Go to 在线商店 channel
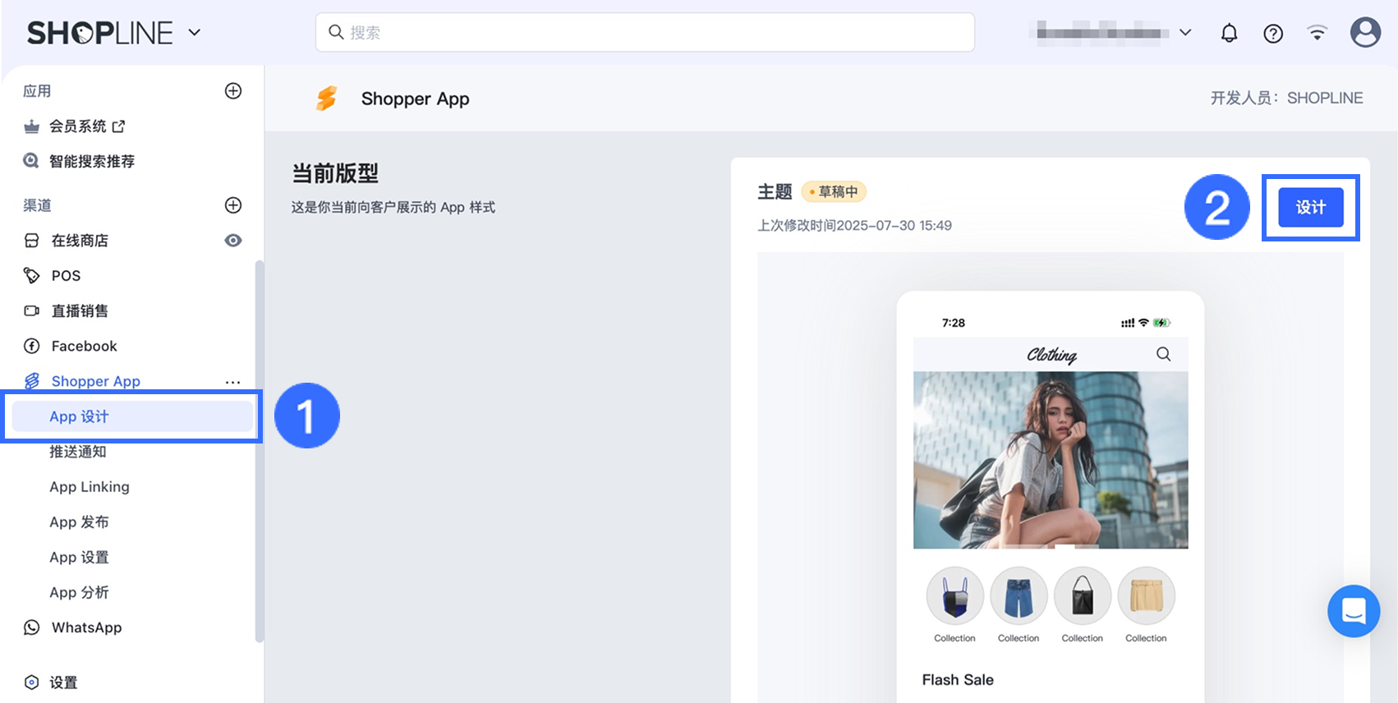The width and height of the screenshot is (1398, 703). [80, 241]
